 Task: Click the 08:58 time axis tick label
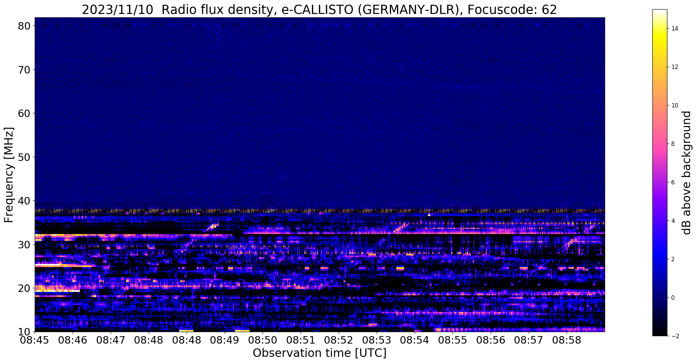pyautogui.click(x=567, y=340)
